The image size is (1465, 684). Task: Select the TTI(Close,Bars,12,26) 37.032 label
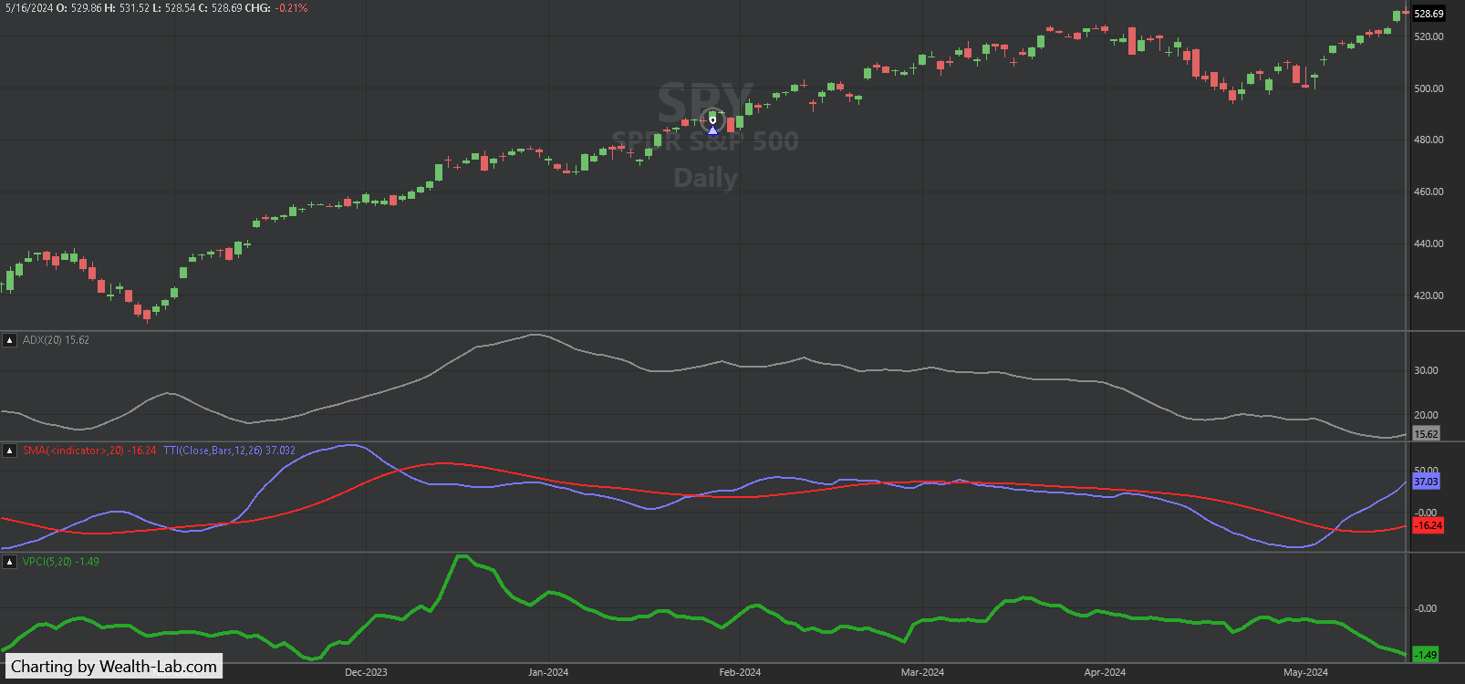(x=229, y=451)
